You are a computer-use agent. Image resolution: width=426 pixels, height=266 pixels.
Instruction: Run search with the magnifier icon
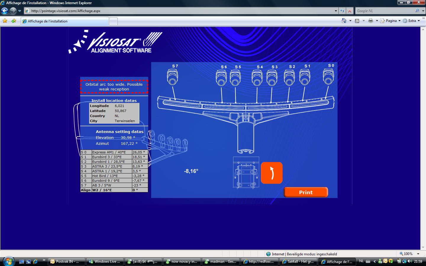pos(417,11)
